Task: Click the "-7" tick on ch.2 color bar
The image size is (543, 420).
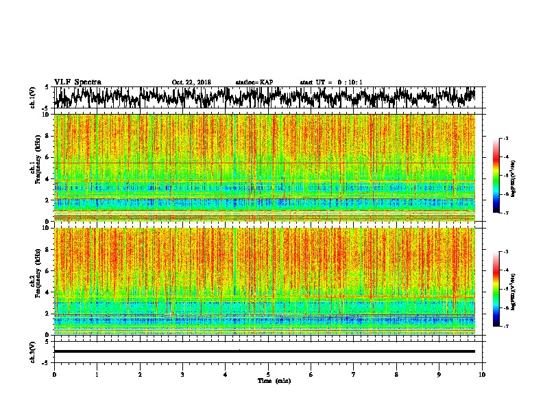Action: point(505,327)
